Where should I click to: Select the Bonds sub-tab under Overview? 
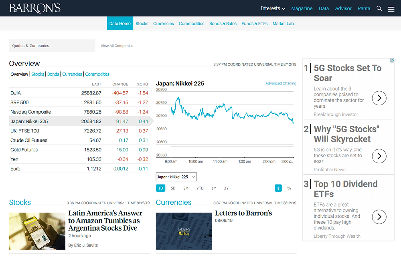point(53,74)
